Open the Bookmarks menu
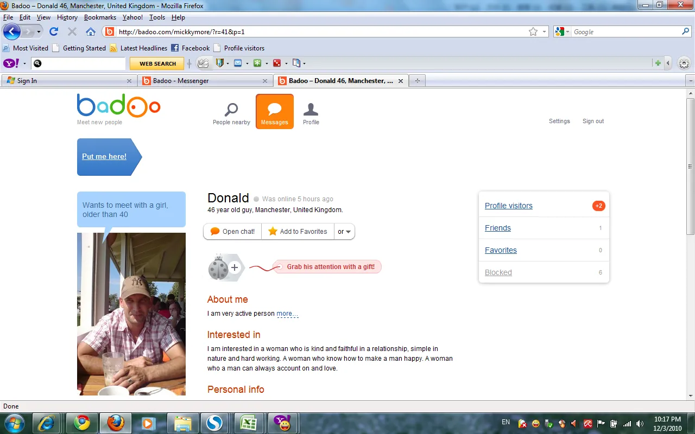Image resolution: width=695 pixels, height=434 pixels. point(100,17)
